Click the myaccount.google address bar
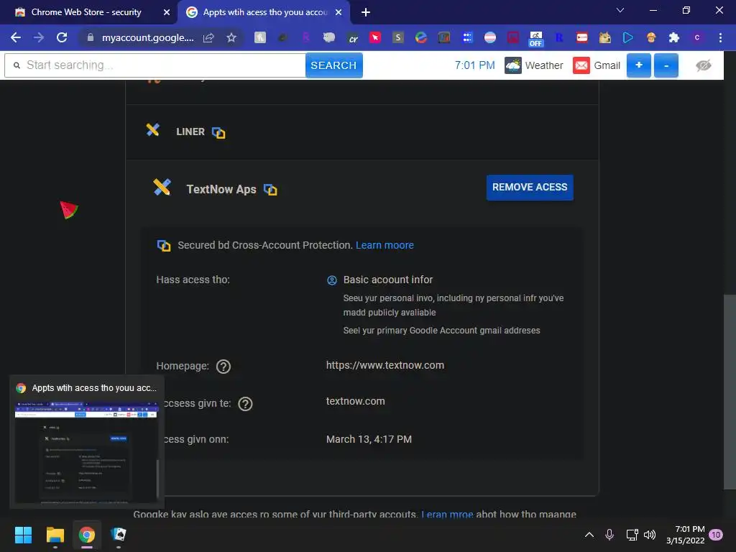The image size is (736, 552). pyautogui.click(x=147, y=37)
